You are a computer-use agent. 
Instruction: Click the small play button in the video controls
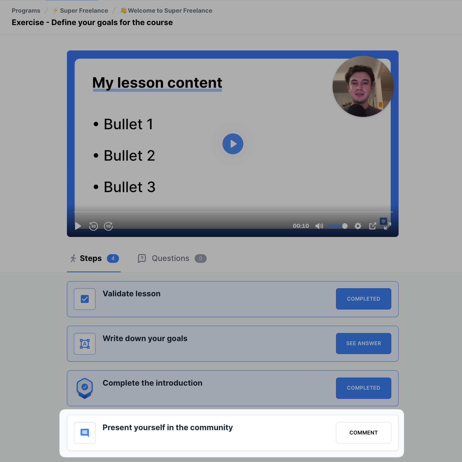point(78,226)
